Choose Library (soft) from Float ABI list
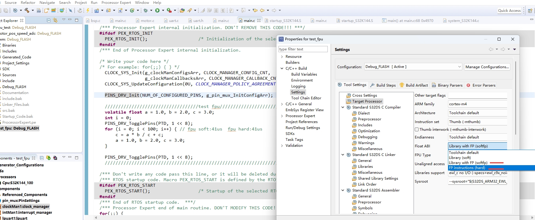The width and height of the screenshot is (535, 220). tap(460, 158)
